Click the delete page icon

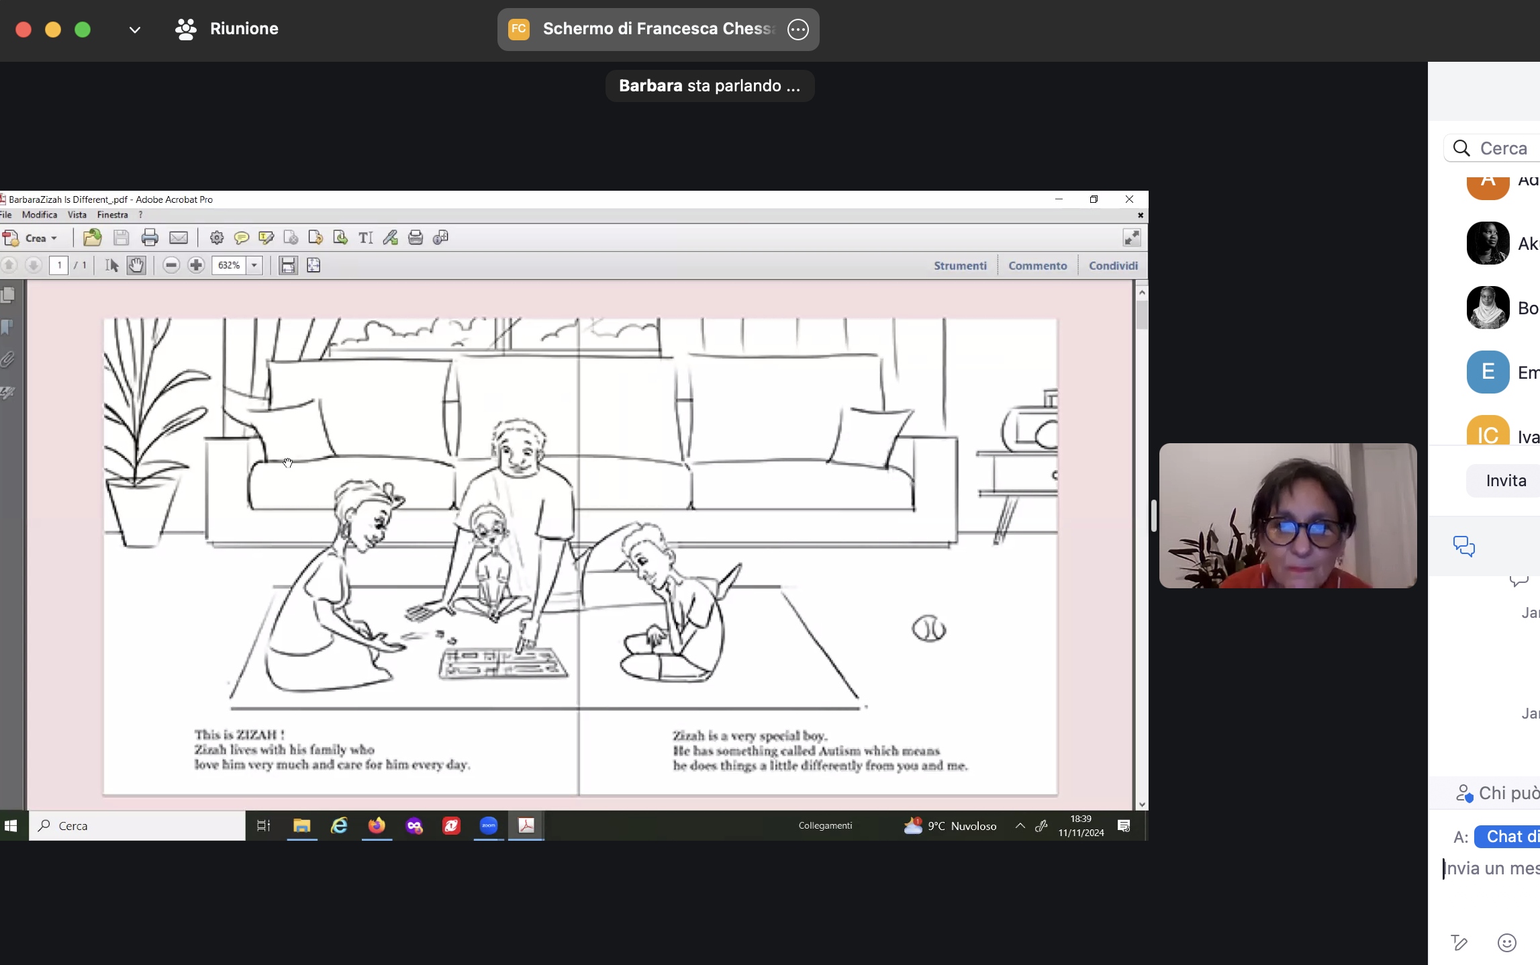(291, 237)
